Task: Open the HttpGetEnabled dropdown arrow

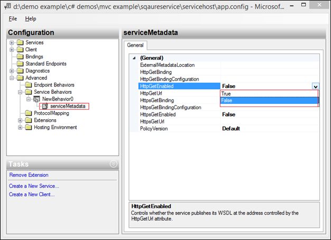Action: tap(315, 86)
